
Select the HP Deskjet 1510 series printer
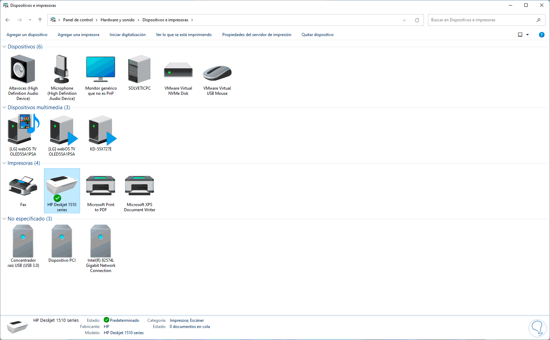(x=62, y=191)
